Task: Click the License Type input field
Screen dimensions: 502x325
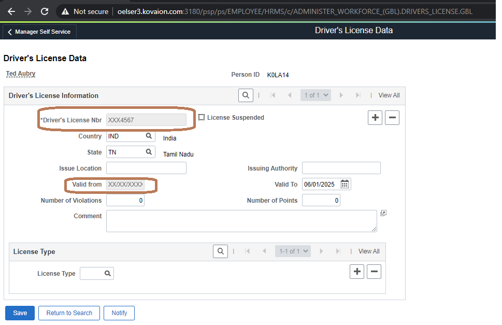Action: (92, 274)
